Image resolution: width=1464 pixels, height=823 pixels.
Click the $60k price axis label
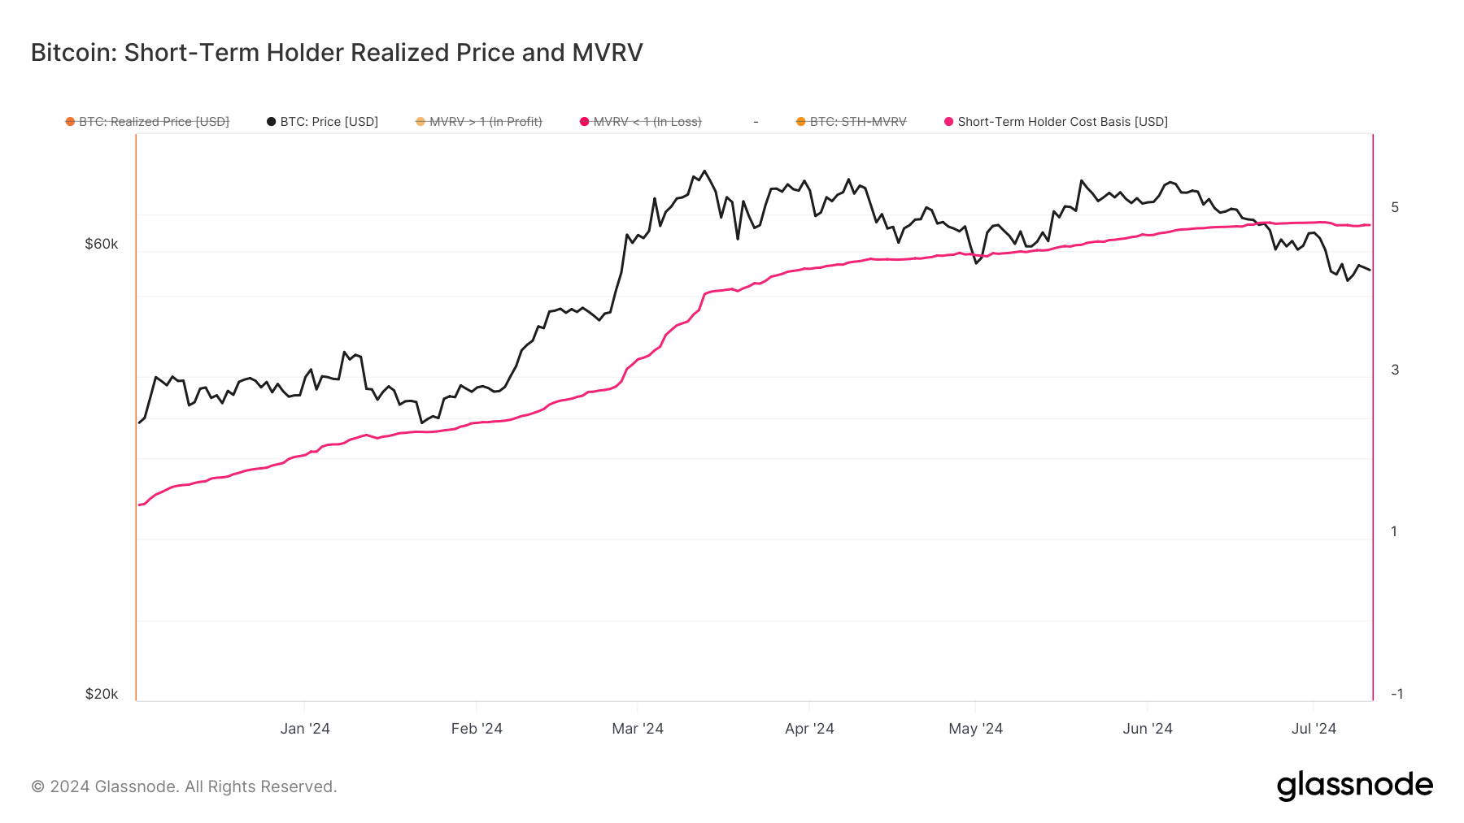click(102, 244)
